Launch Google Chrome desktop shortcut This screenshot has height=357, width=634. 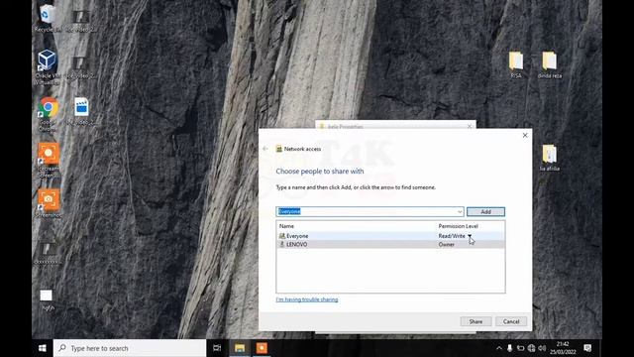coord(48,114)
